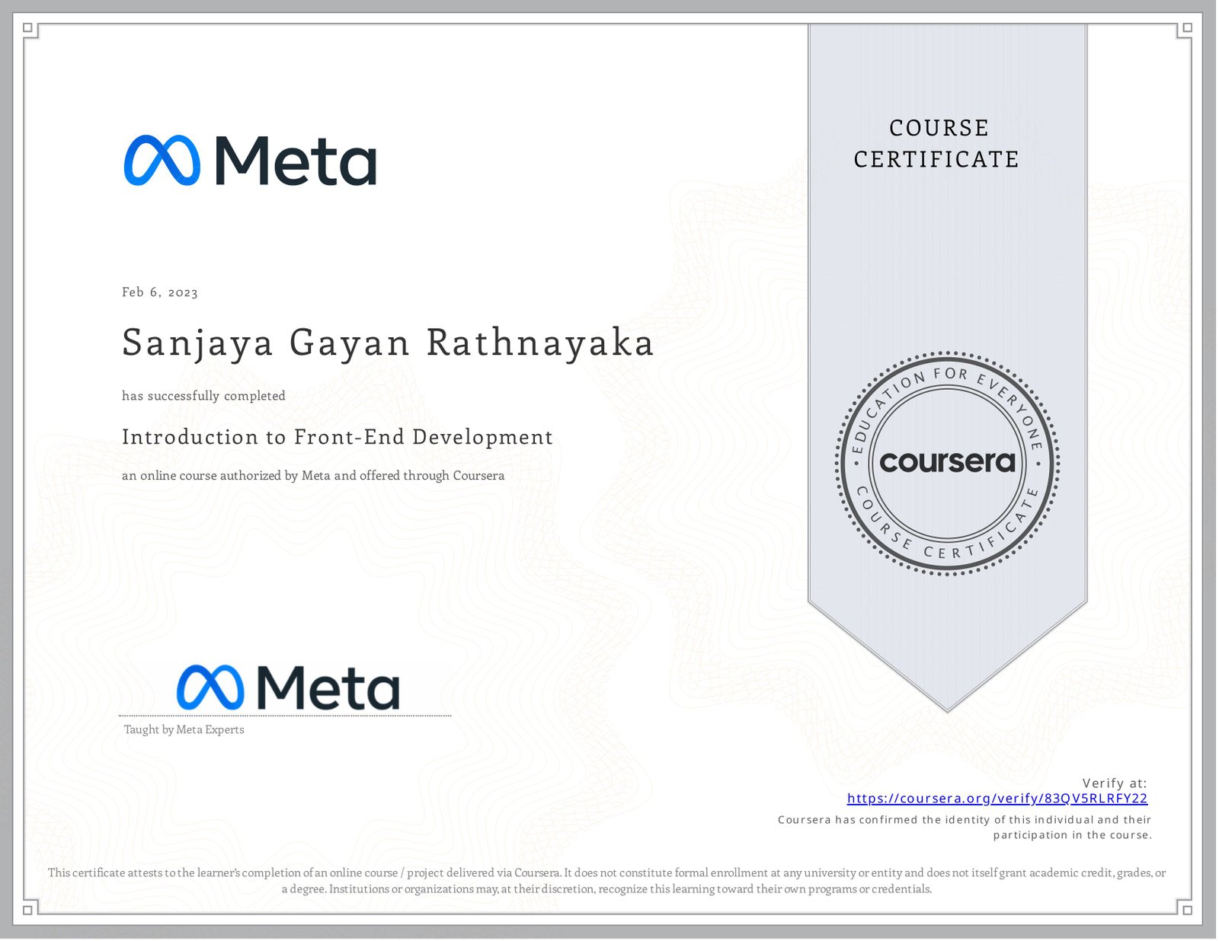Viewport: 1219px width, 941px height.
Task: Click the date "Feb 6, 2023"
Action: [x=160, y=292]
